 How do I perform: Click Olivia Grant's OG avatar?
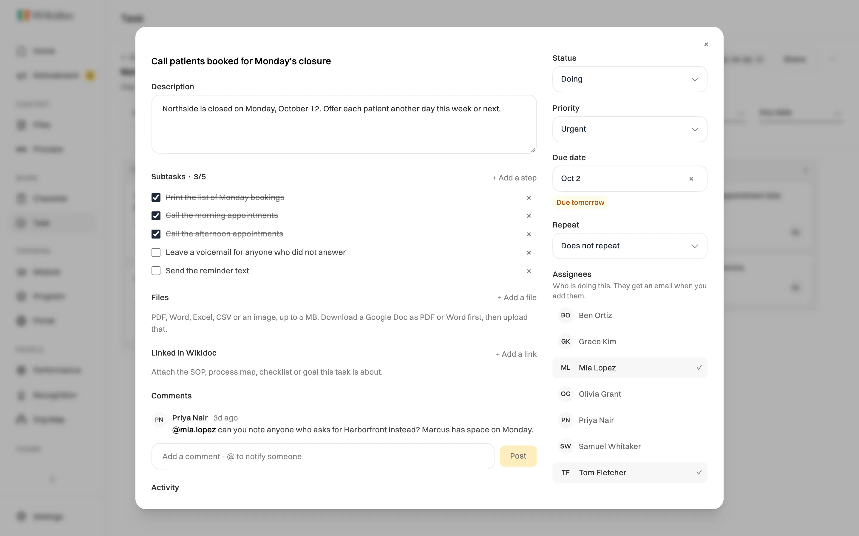click(x=566, y=394)
